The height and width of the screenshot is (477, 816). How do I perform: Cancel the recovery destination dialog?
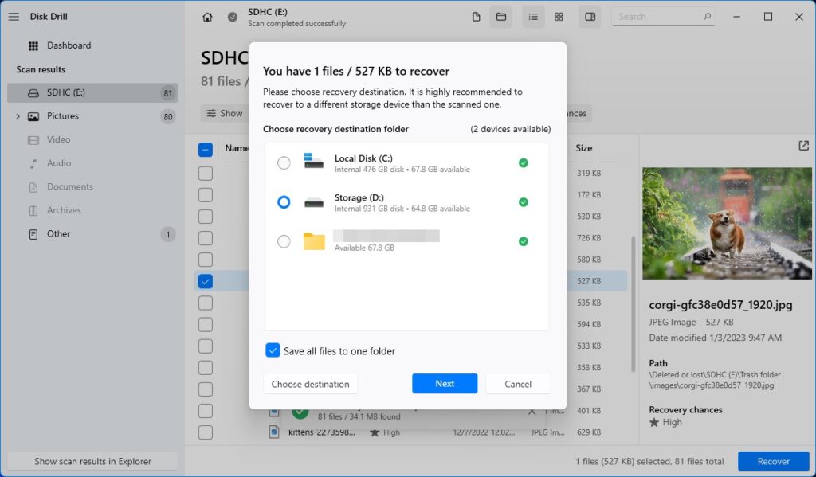[x=518, y=383]
